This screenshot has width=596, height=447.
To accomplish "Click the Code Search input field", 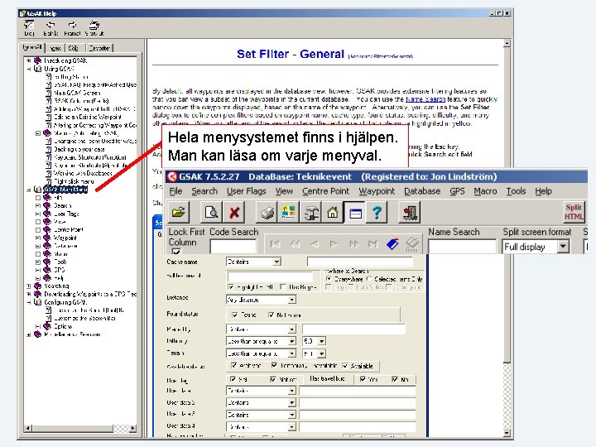I will click(x=233, y=247).
